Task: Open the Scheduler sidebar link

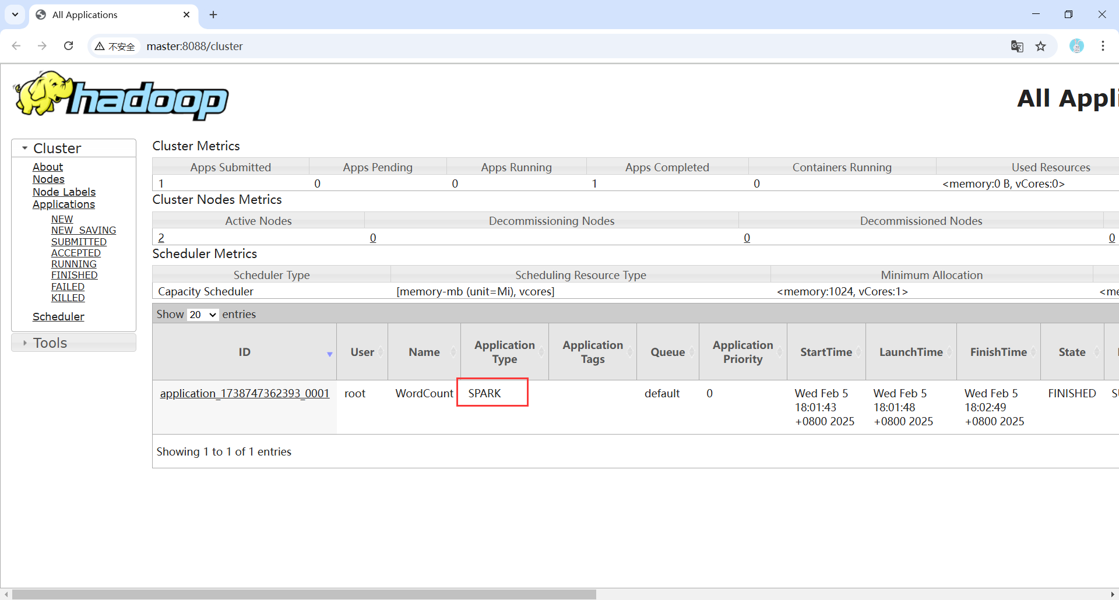Action: (58, 316)
